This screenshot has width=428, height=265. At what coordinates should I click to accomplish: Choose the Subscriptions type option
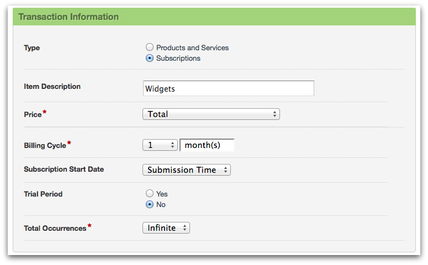coord(150,59)
